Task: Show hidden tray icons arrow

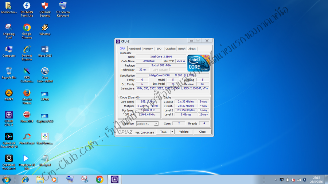Action: coord(276,180)
